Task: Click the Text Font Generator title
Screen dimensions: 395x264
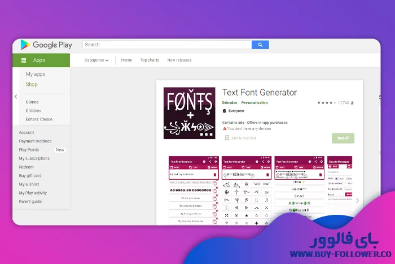Action: click(x=260, y=92)
